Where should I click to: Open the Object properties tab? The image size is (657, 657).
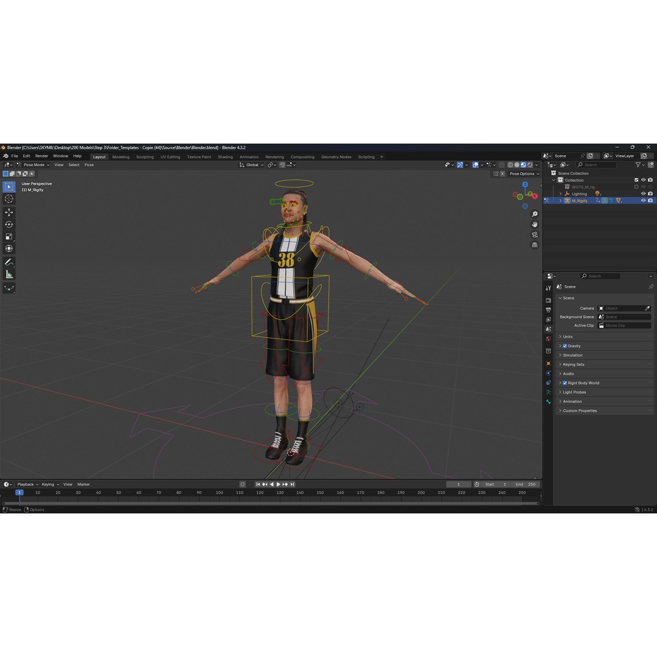pyautogui.click(x=548, y=363)
